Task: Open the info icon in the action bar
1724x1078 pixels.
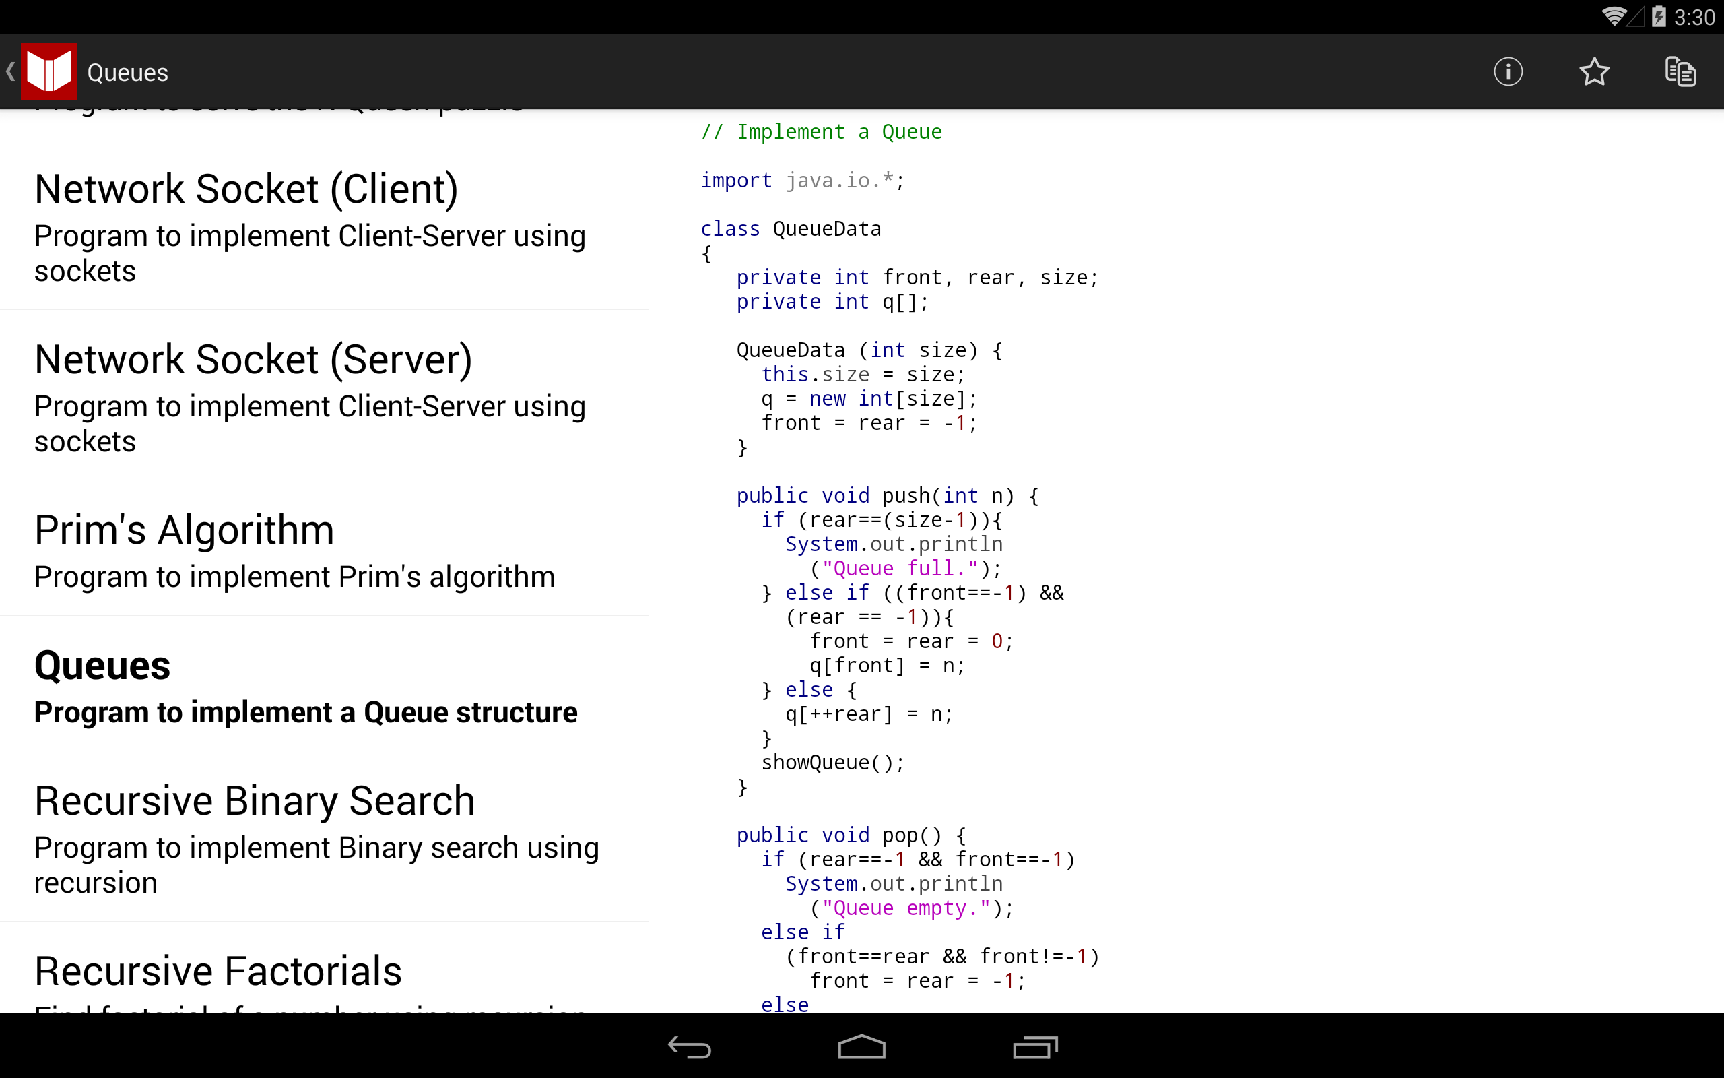Action: click(x=1507, y=71)
